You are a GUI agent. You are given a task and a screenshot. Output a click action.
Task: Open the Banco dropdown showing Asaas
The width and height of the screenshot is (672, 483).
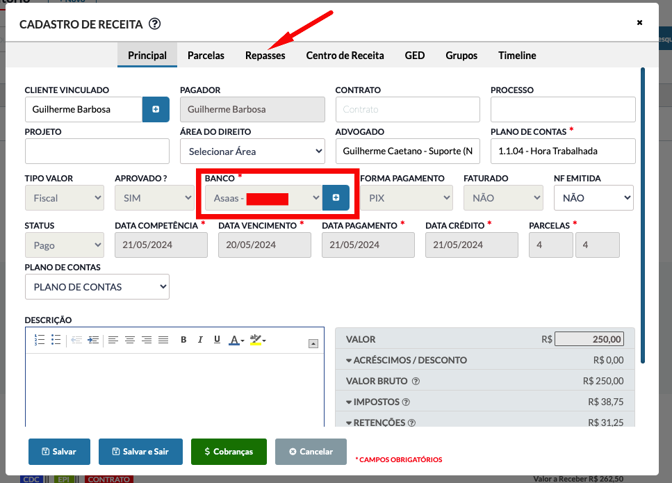pos(263,198)
